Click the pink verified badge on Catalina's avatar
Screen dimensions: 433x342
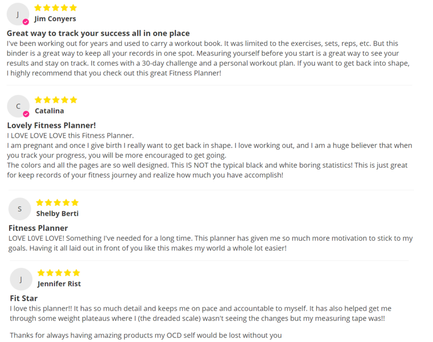pyautogui.click(x=26, y=114)
